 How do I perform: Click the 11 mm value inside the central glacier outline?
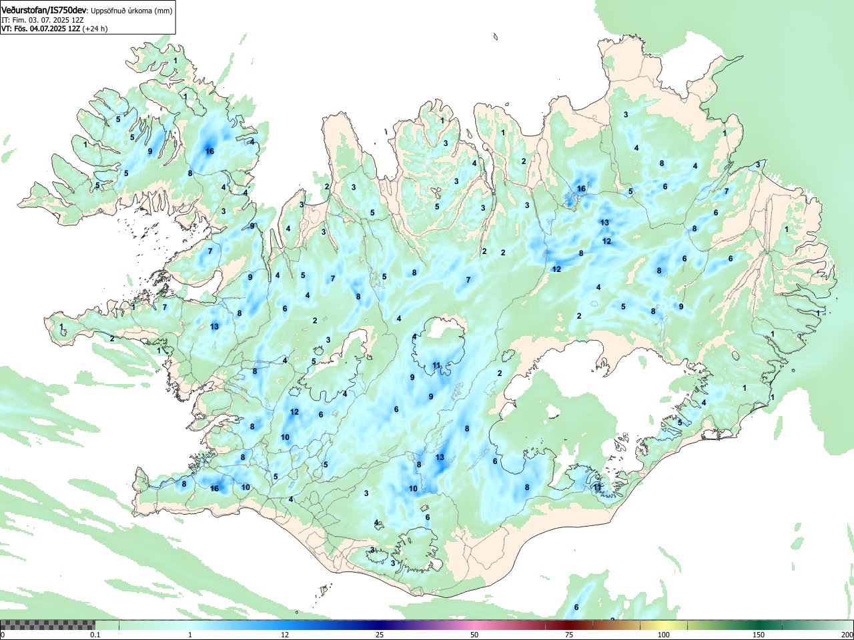pos(436,365)
